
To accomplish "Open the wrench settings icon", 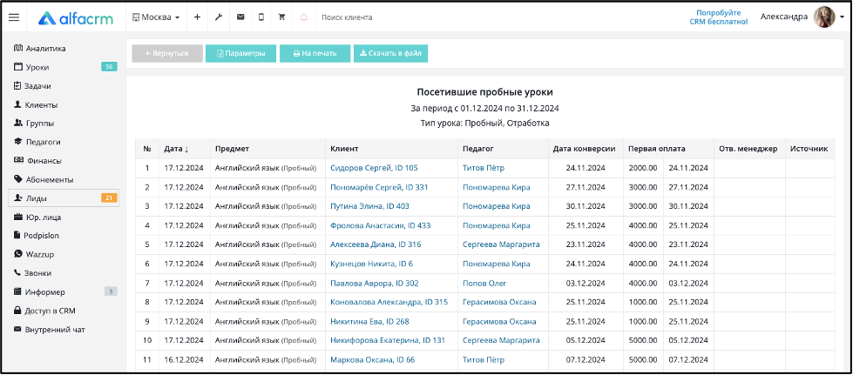I will pyautogui.click(x=219, y=17).
